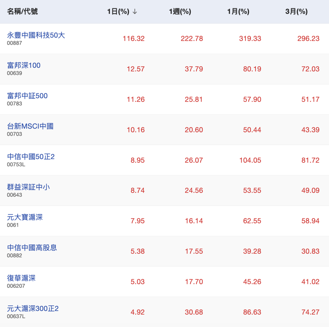329x327 pixels.
Task: Select the 3-month value 51.17
Action: click(311, 99)
